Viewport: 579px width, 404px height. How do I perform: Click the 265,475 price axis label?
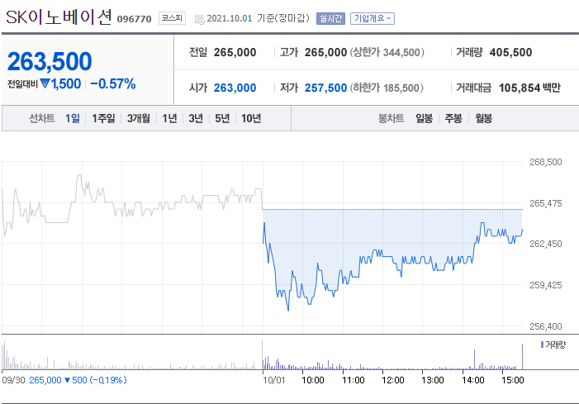(545, 203)
